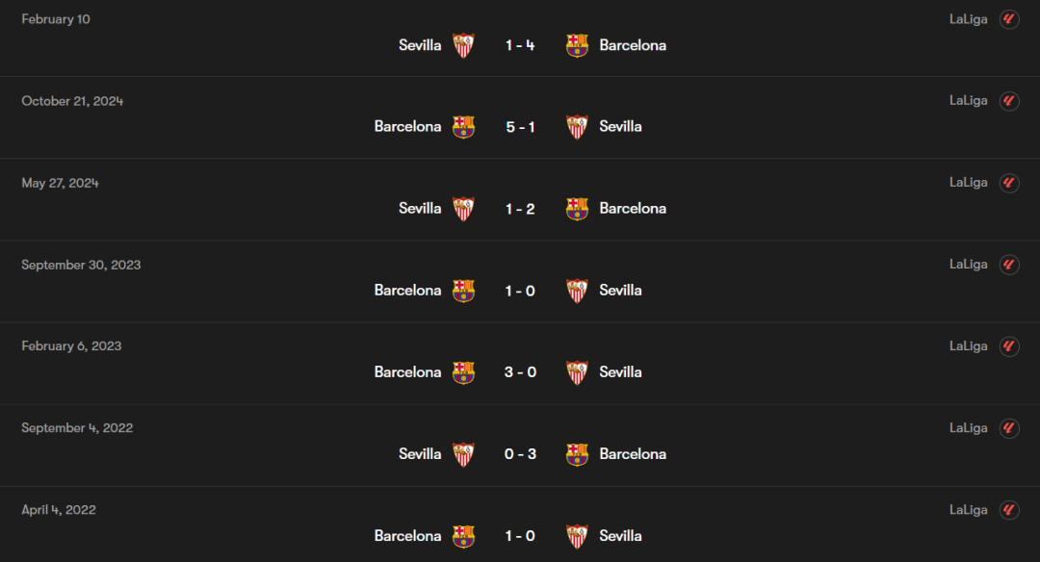This screenshot has width=1040, height=562.
Task: Open the 5 - 1 score on October 21, 2024
Action: pyautogui.click(x=520, y=127)
